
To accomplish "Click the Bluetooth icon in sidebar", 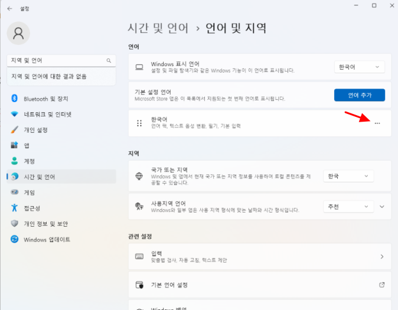I will (x=15, y=98).
